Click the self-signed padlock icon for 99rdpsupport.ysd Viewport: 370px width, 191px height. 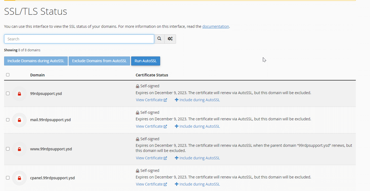(x=138, y=86)
